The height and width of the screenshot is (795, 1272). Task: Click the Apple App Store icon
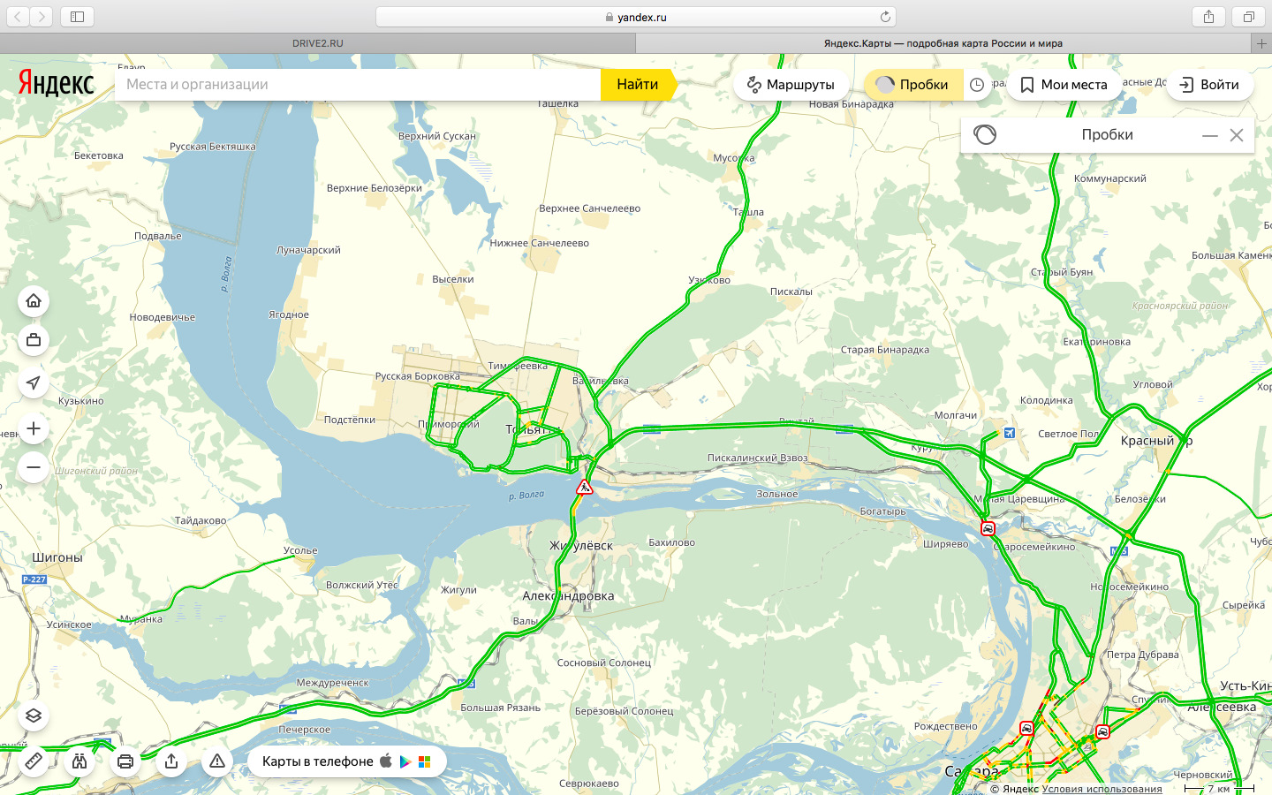(x=386, y=761)
